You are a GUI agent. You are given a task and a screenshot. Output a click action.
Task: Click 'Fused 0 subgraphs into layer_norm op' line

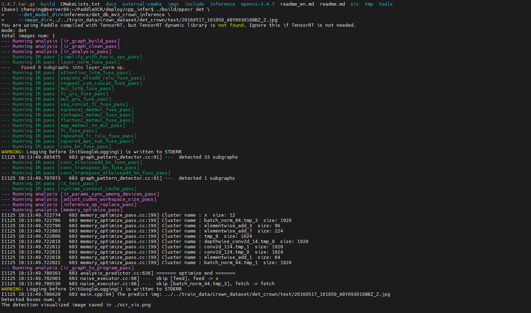[x=63, y=67]
